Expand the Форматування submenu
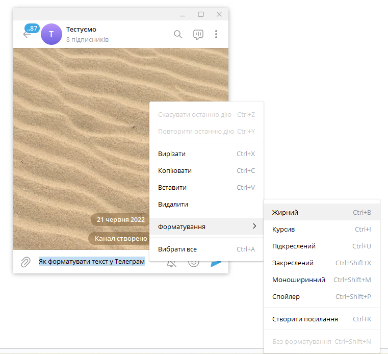This screenshot has width=388, height=354. (x=206, y=226)
